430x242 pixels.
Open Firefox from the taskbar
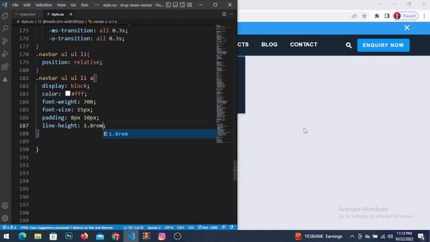(x=85, y=236)
